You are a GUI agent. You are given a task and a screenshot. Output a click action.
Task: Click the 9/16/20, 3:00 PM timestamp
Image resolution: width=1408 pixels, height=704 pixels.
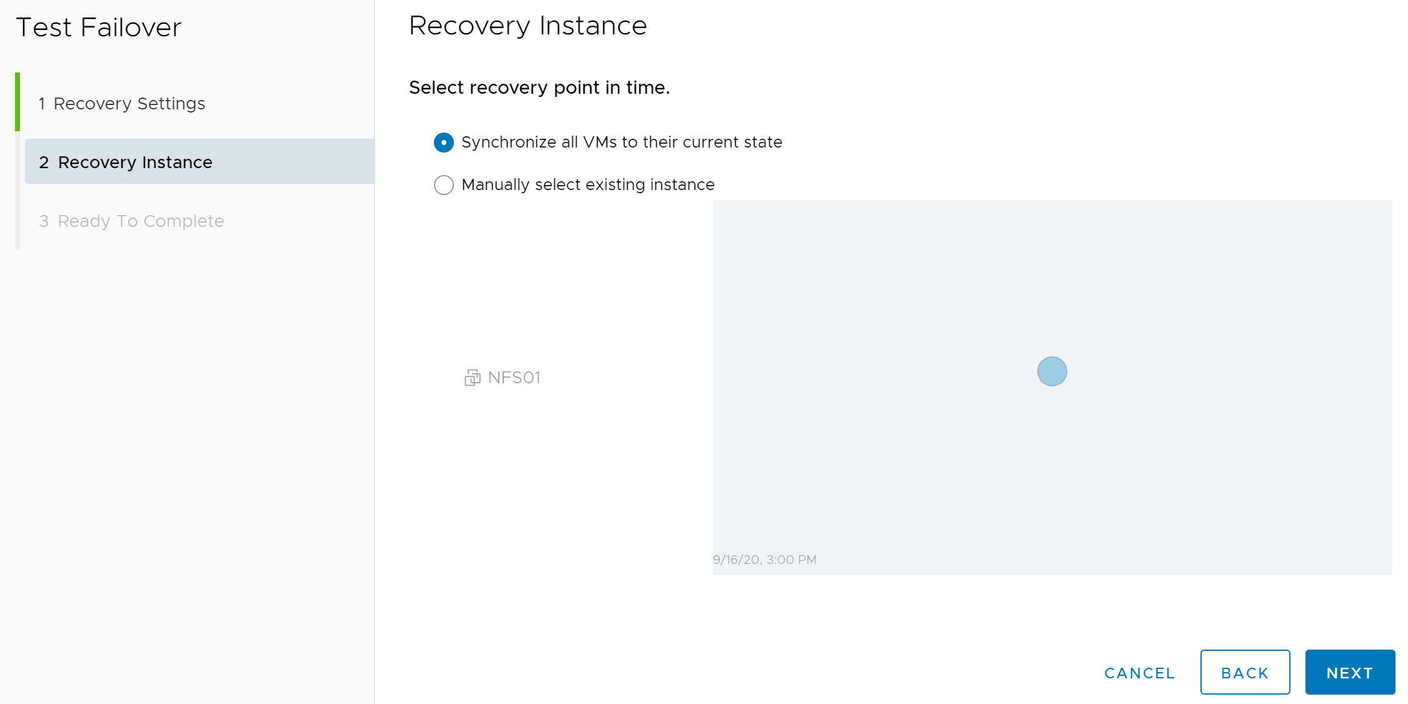click(765, 560)
